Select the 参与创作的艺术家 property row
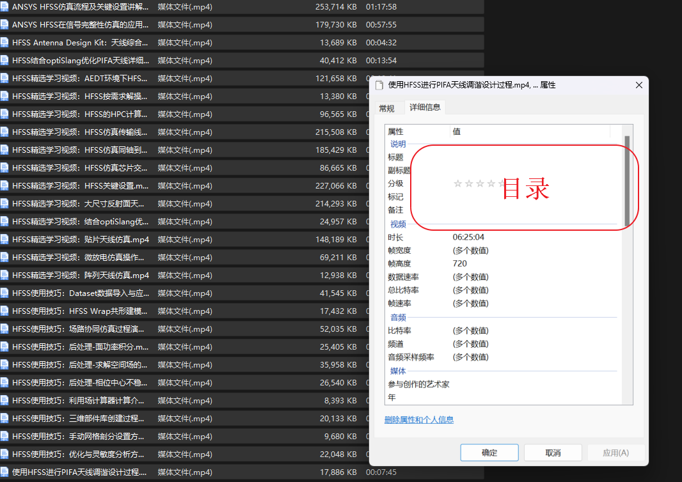The width and height of the screenshot is (682, 482). (502, 384)
